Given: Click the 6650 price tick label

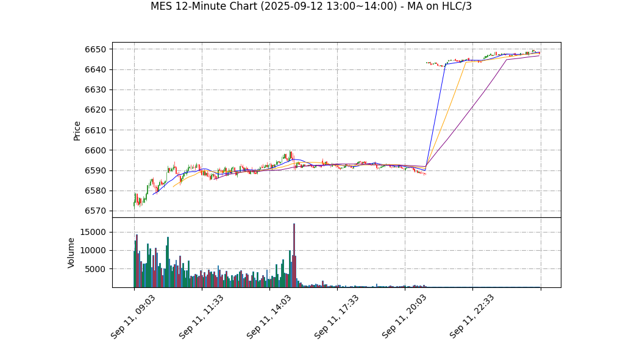Looking at the screenshot, I should pyautogui.click(x=95, y=49).
